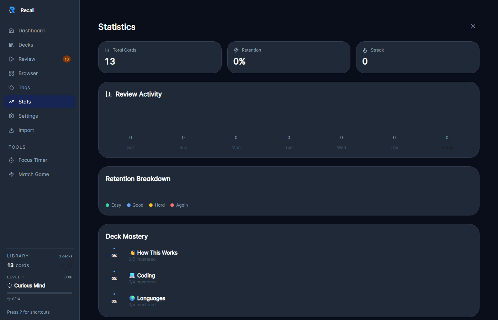Launch the Focus Timer stopwatch icon

[11, 160]
